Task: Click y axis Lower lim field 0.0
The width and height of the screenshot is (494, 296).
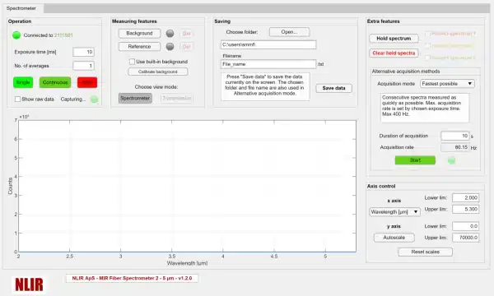Action: (466, 226)
